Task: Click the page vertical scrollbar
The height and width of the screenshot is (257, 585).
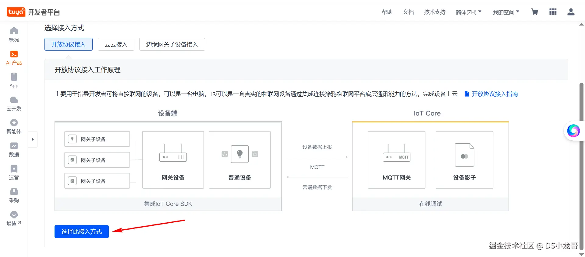Action: pos(581,166)
